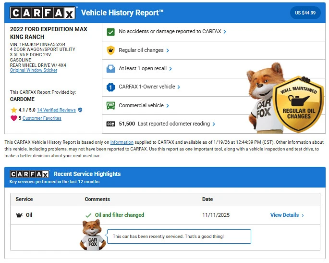329x263 pixels.
Task: Click the oil can icon in Service table
Action: point(19,215)
